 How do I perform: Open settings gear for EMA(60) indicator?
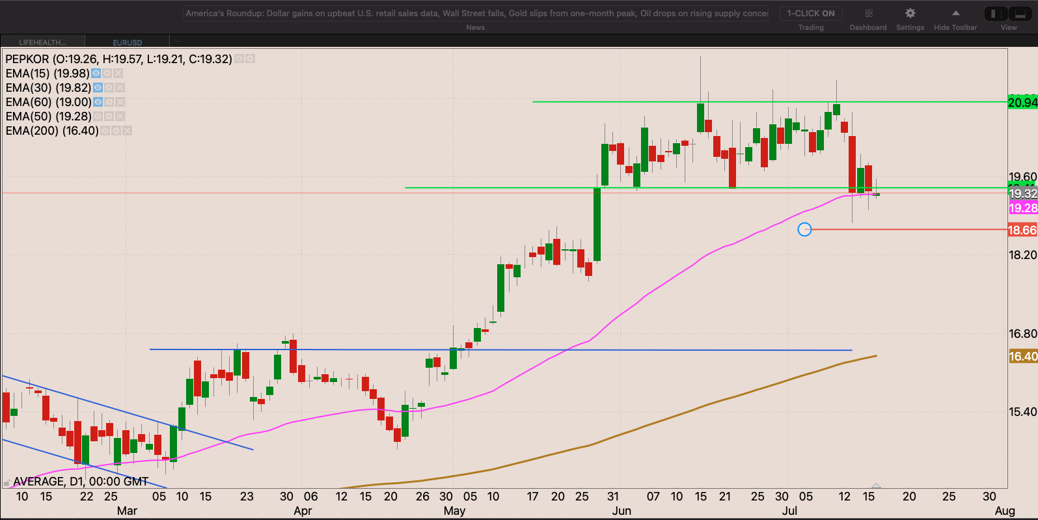(x=109, y=102)
